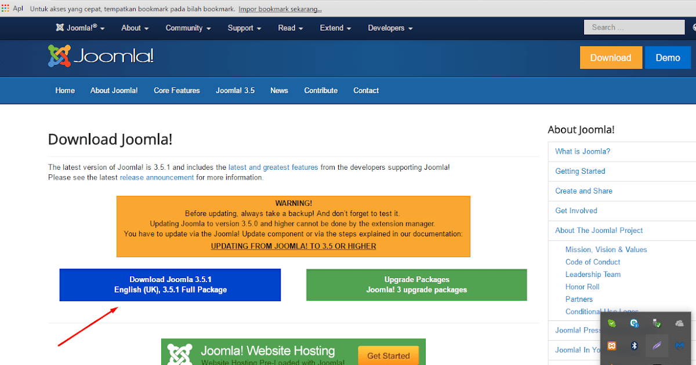696x365 pixels.
Task: Click Download Joomla 3.5.1 Full Package button
Action: tap(170, 284)
